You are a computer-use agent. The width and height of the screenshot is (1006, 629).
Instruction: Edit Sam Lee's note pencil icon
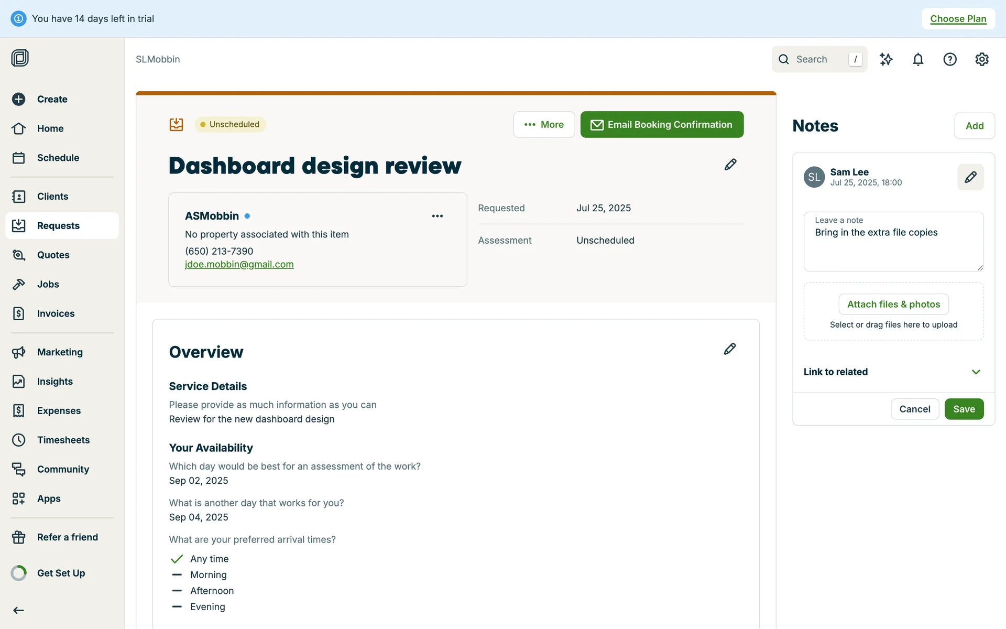click(970, 177)
